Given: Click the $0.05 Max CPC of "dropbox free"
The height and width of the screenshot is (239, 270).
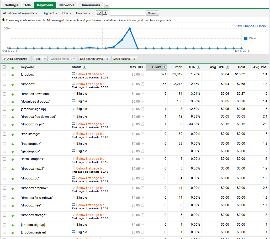Looking at the screenshot, I should click(136, 205).
